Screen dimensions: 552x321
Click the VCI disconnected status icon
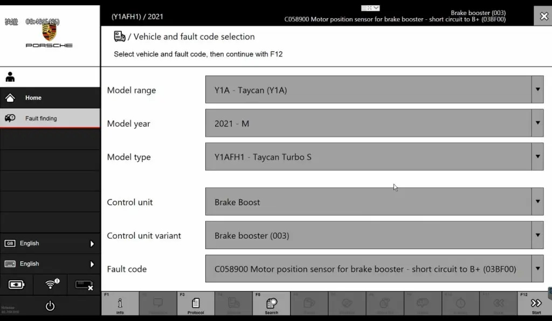pos(84,284)
